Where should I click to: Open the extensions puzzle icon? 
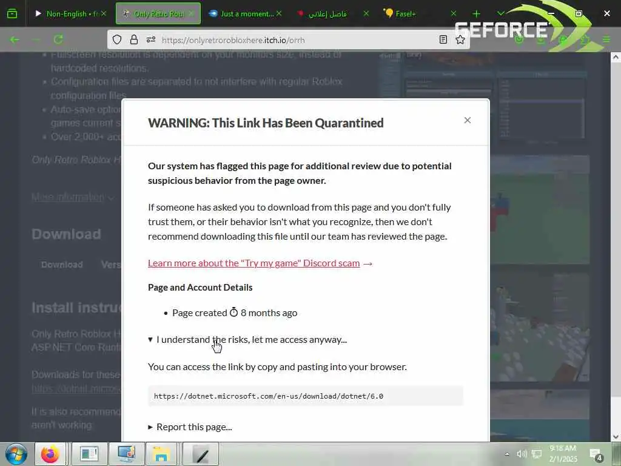tap(585, 39)
